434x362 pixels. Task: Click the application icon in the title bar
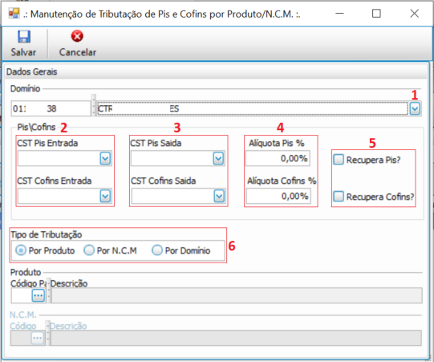pyautogui.click(x=14, y=14)
